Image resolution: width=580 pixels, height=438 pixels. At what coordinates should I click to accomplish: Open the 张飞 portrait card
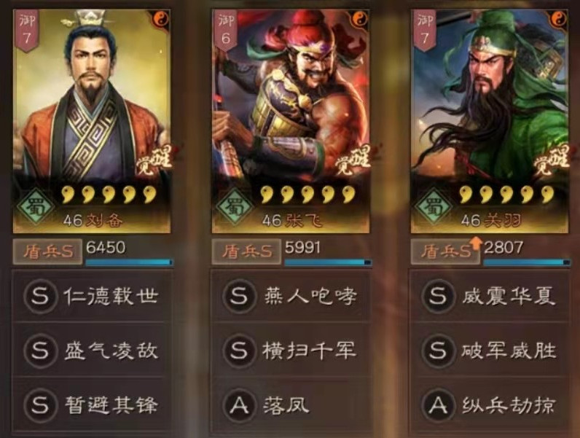291,121
